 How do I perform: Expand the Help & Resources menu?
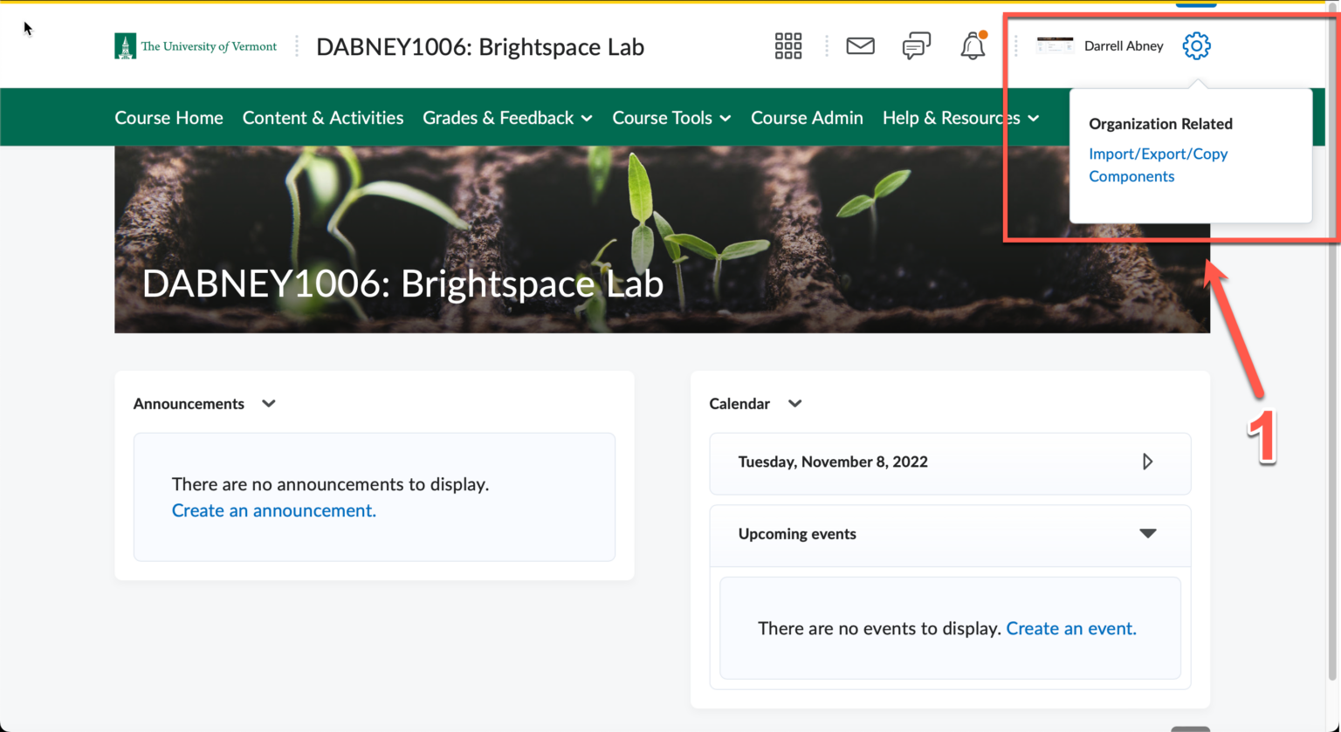click(x=959, y=117)
